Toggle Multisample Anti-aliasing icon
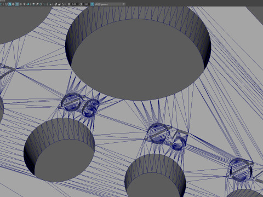Viewport: 263px width, 197px height. 41,4
